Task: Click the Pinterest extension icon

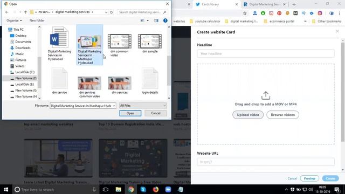Action: pyautogui.click(x=279, y=13)
